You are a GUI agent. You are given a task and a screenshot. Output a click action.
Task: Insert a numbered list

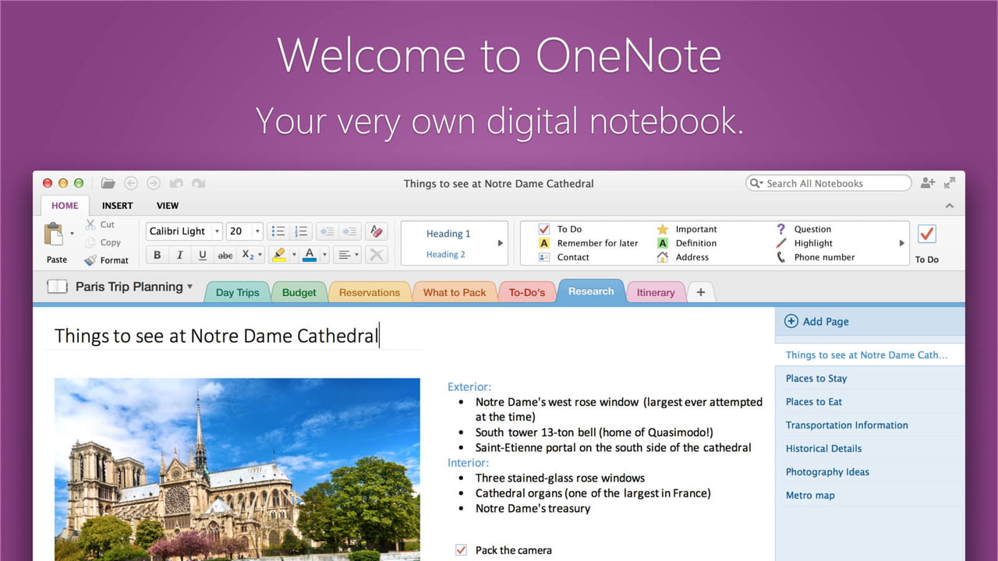point(300,231)
